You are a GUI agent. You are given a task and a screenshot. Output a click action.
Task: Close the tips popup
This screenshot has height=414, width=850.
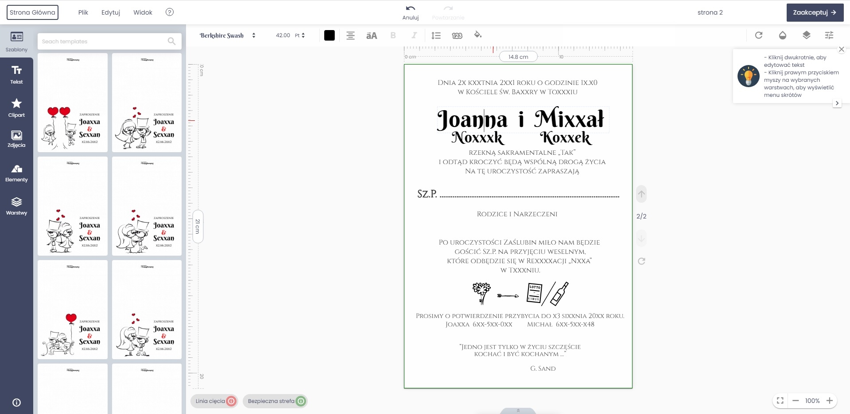[x=842, y=49]
